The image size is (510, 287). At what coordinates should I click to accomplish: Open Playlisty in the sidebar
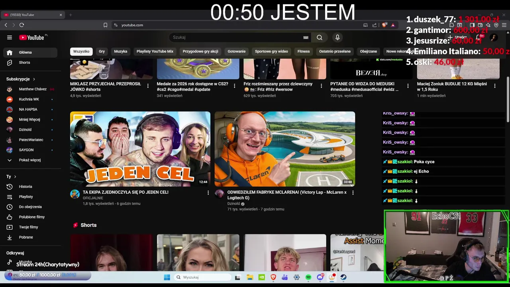pos(30,197)
